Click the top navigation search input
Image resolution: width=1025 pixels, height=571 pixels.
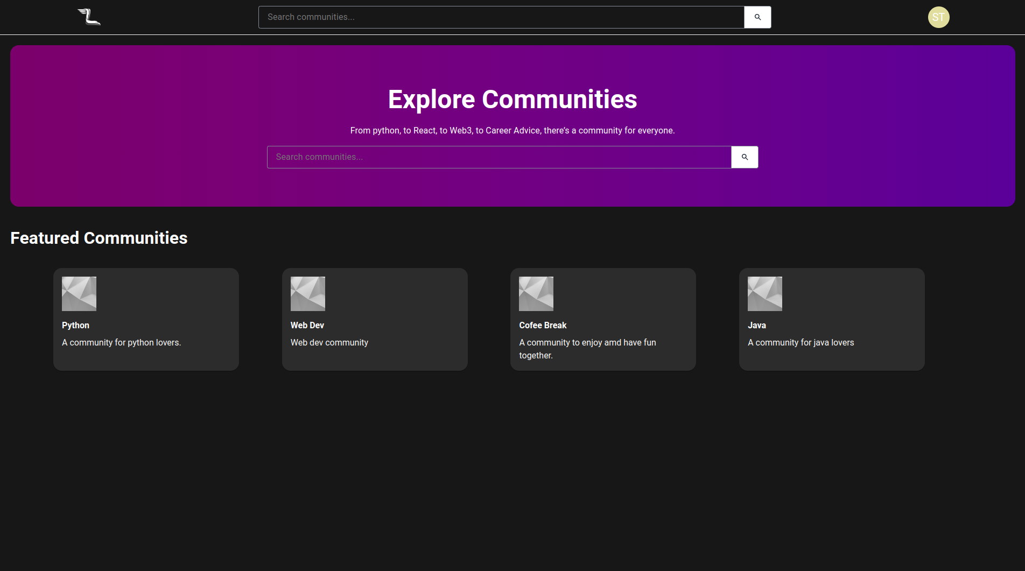(x=501, y=17)
